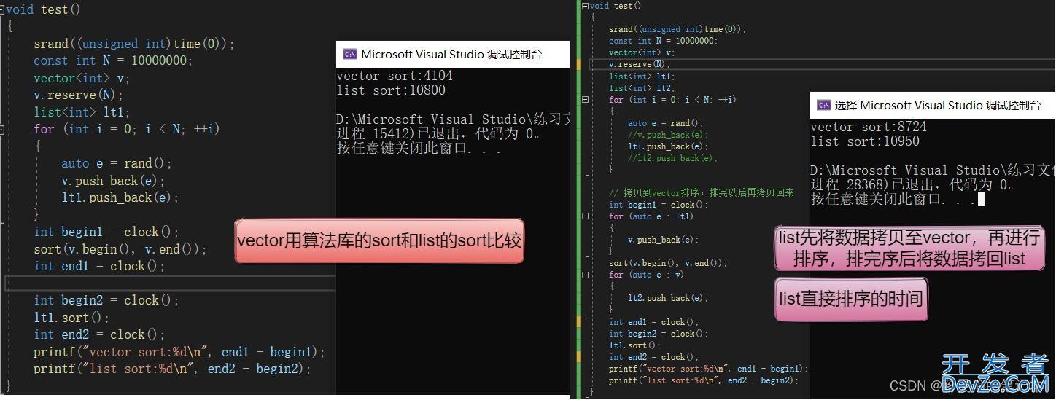Click "const int N = 10000000;" in left editor
The image size is (1056, 400).
(x=113, y=61)
